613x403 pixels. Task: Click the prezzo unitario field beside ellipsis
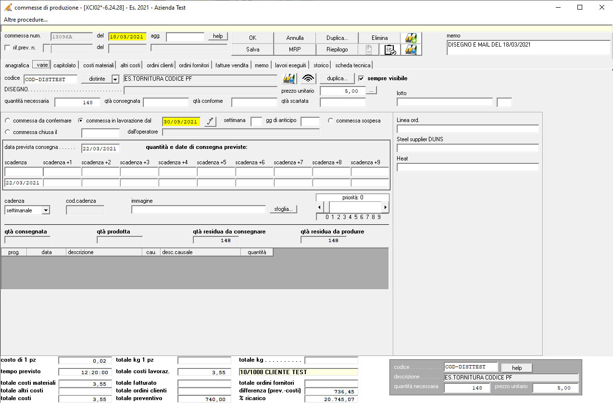(343, 91)
